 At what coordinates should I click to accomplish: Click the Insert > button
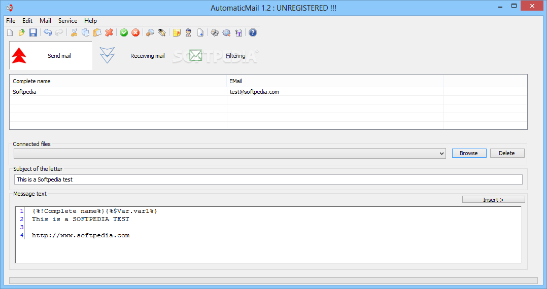click(x=493, y=199)
